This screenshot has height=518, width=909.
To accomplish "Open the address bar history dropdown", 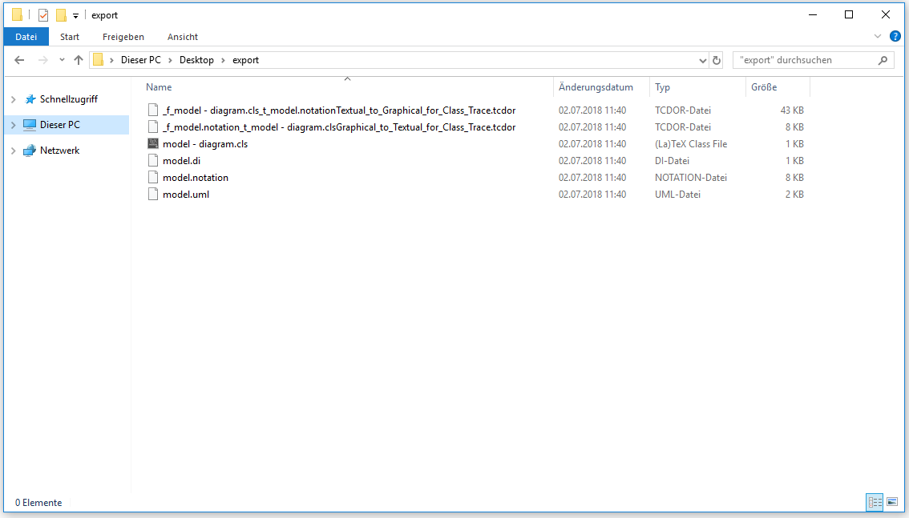I will click(702, 59).
